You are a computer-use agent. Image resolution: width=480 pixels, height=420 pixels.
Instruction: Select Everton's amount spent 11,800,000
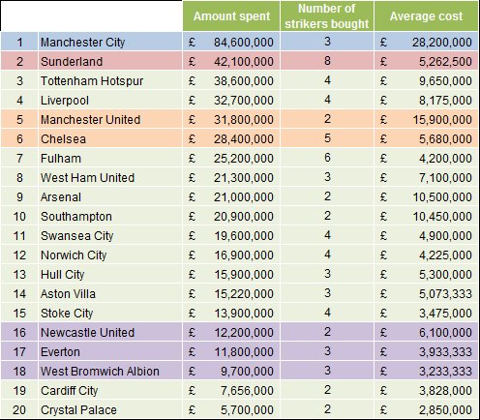[x=231, y=351]
